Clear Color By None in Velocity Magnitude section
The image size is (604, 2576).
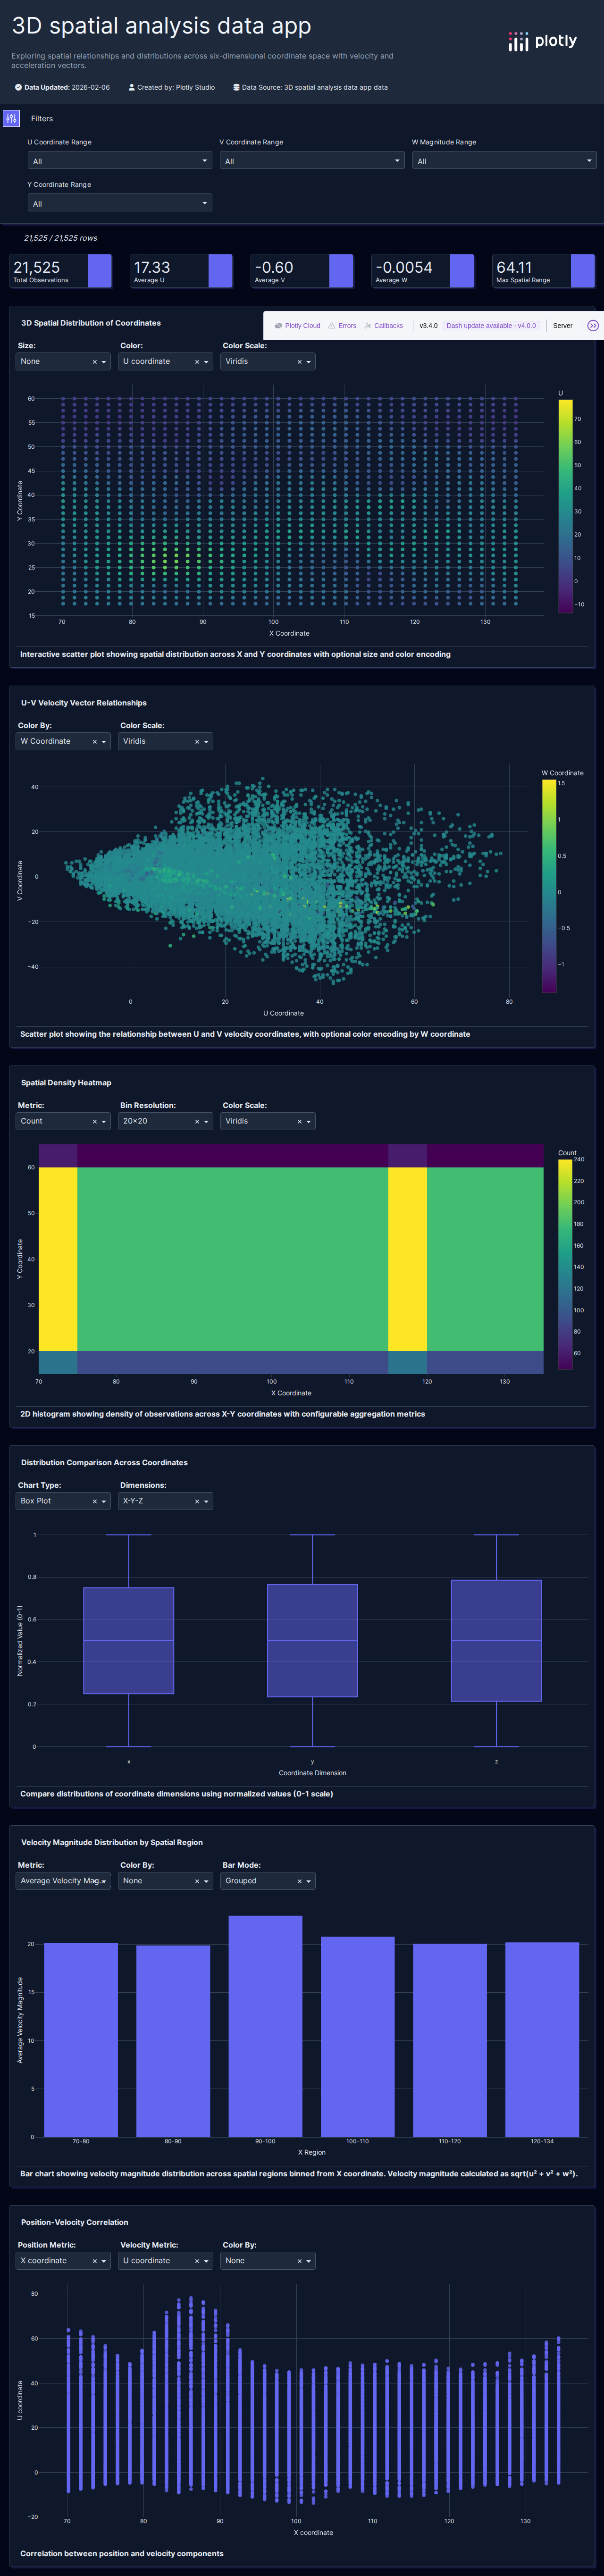(197, 1881)
